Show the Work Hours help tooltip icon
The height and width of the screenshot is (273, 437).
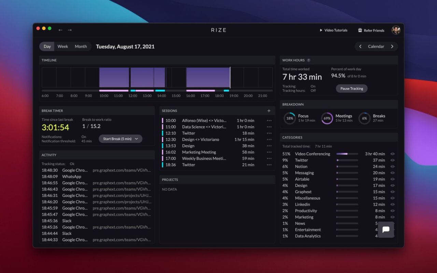[x=309, y=60]
